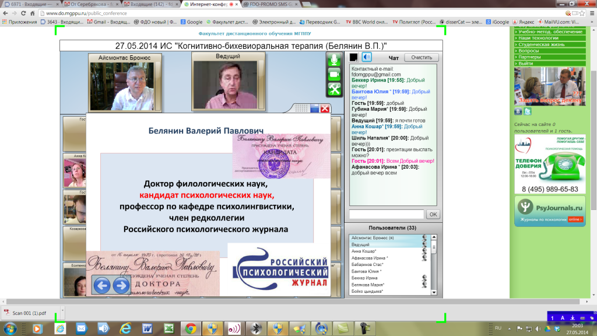Advance to next slide with right arrow

tap(121, 285)
